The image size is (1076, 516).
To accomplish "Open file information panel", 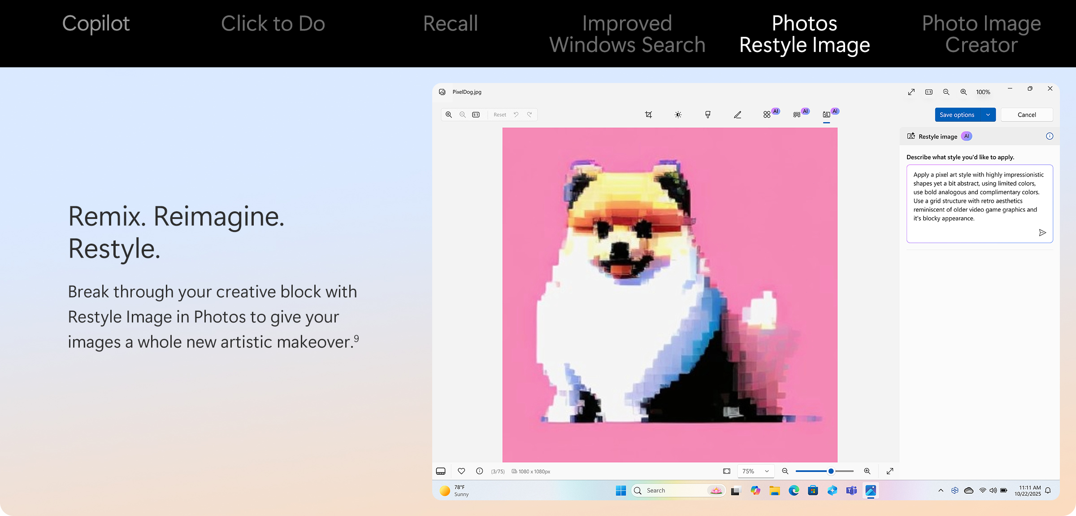I will pos(479,471).
